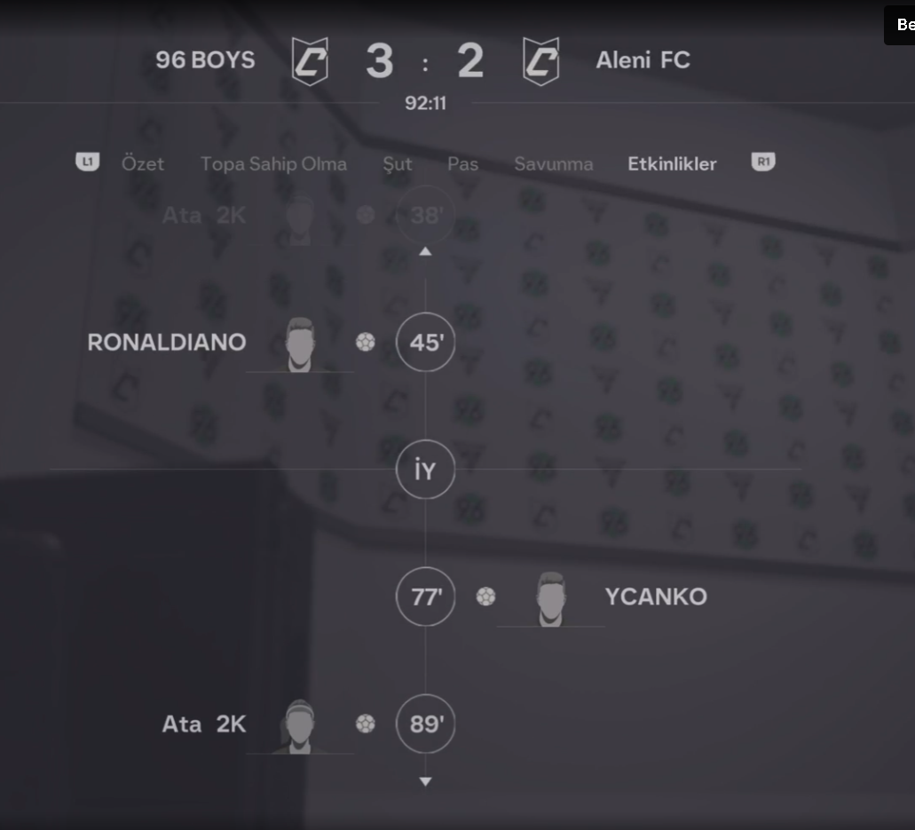The image size is (915, 830).
Task: Click the down arrow below the 89' marker
Action: click(425, 781)
